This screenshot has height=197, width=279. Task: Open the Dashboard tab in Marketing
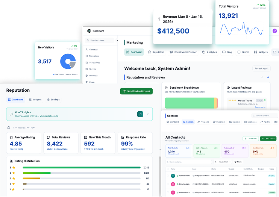click(x=134, y=52)
